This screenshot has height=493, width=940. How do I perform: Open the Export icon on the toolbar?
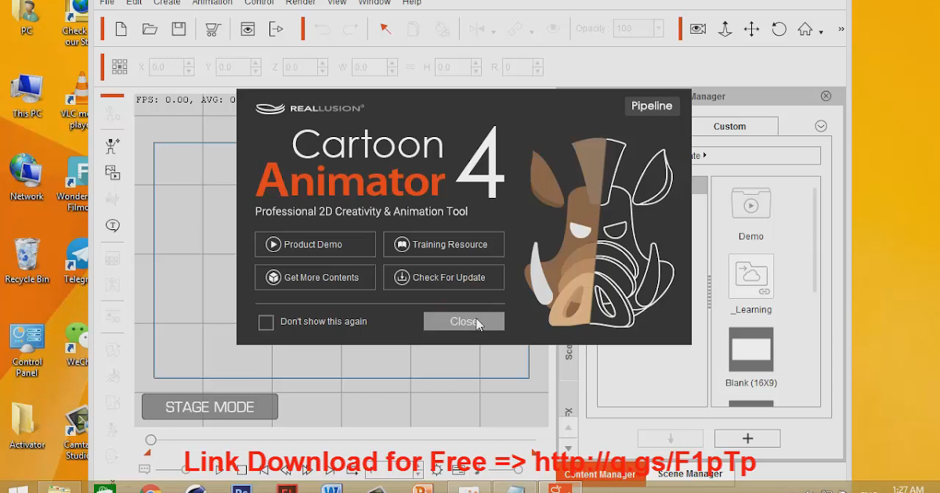point(276,29)
